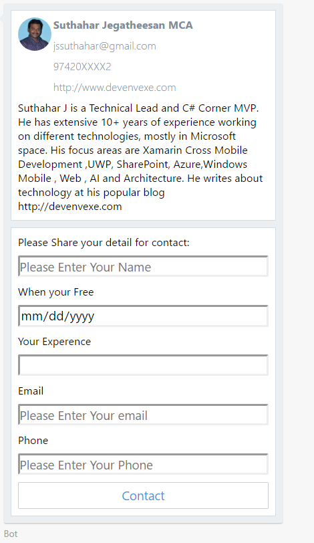Open the mm/dd/yyyy date field
This screenshot has height=543, width=314.
click(143, 316)
